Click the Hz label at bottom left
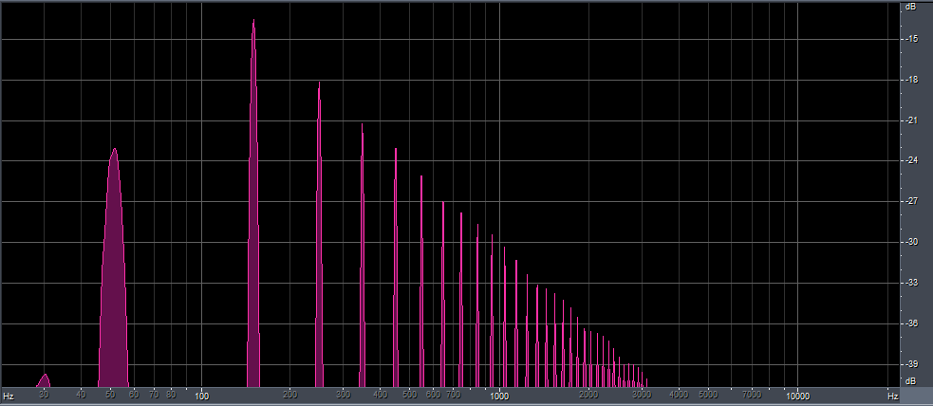933x406 pixels. pyautogui.click(x=9, y=396)
